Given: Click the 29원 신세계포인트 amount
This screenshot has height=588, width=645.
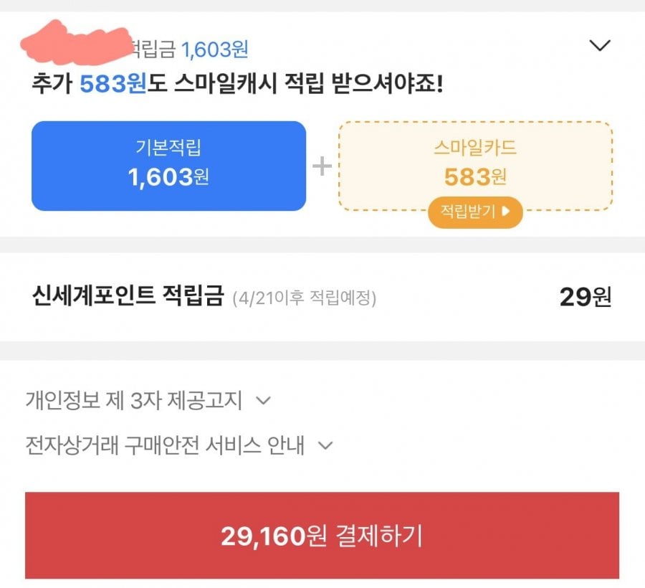Looking at the screenshot, I should pos(585,297).
